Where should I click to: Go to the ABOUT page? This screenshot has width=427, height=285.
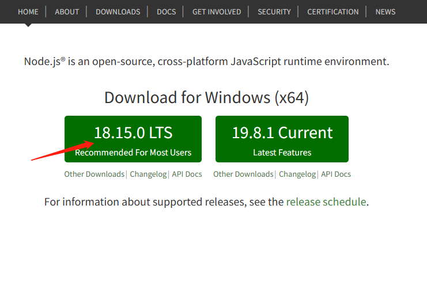(67, 12)
